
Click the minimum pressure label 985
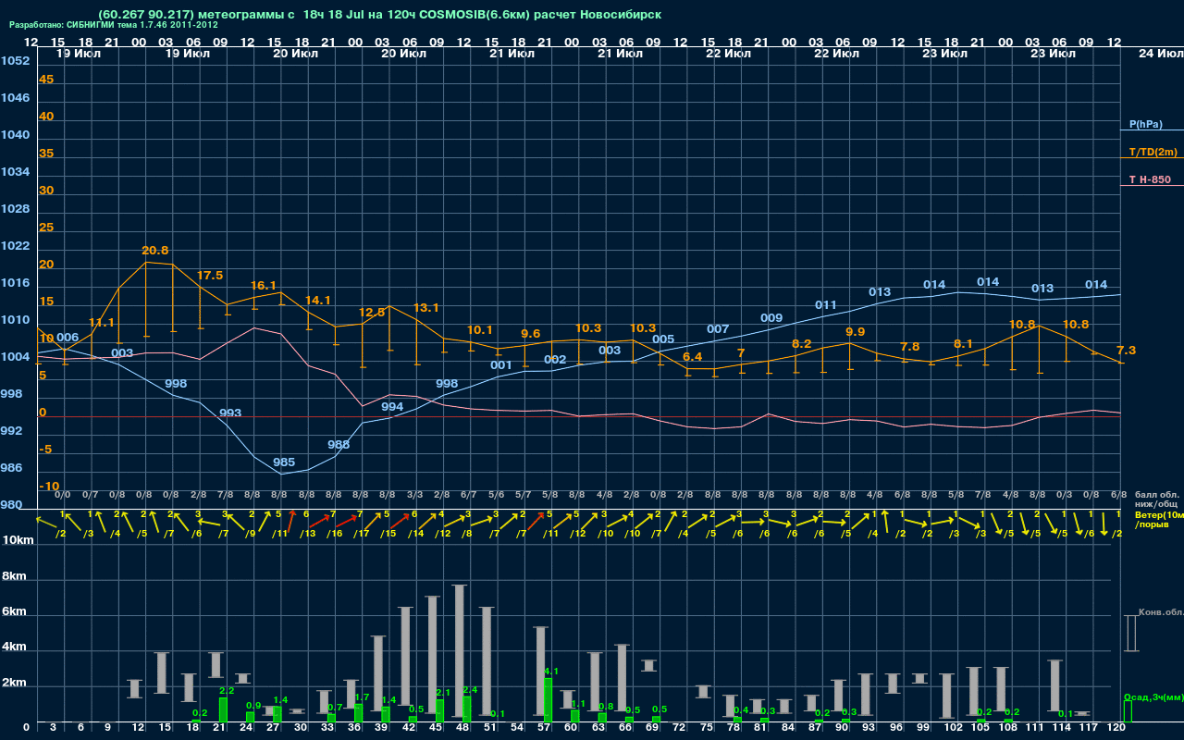coord(284,462)
